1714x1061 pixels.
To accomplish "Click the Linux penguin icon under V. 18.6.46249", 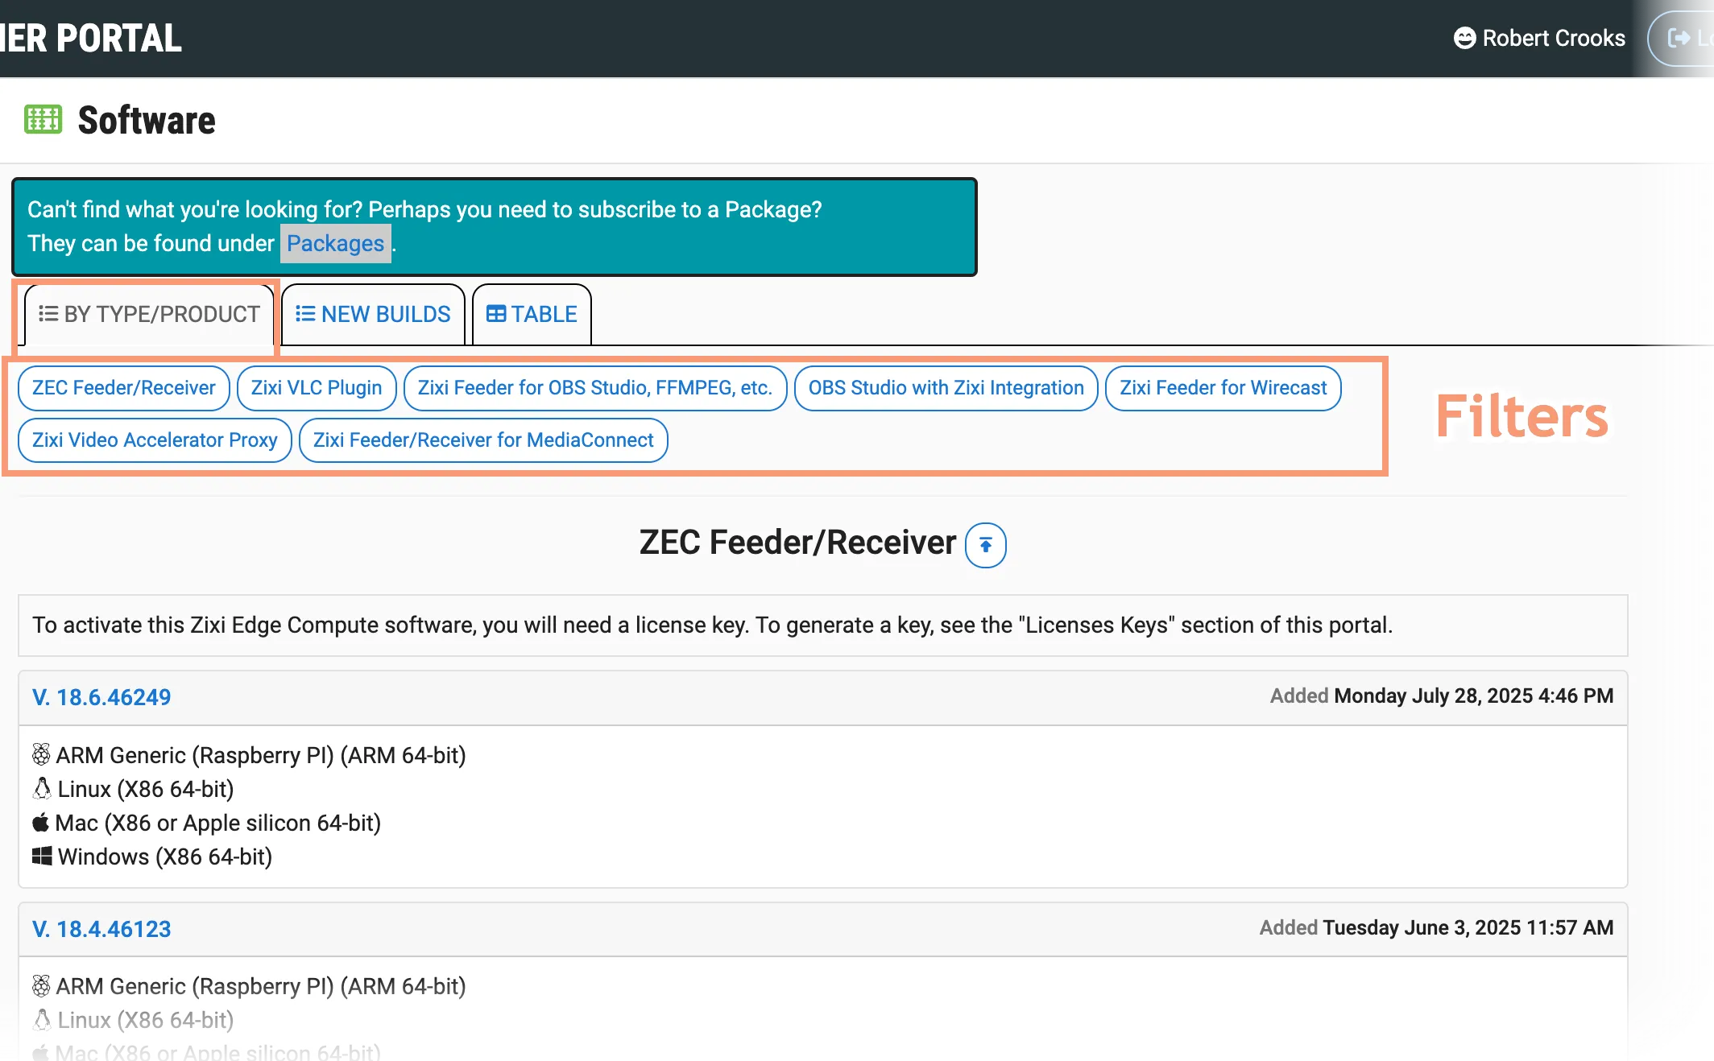I will tap(42, 788).
